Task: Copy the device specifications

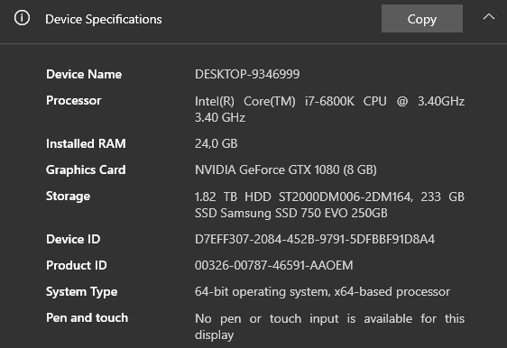Action: [x=422, y=19]
